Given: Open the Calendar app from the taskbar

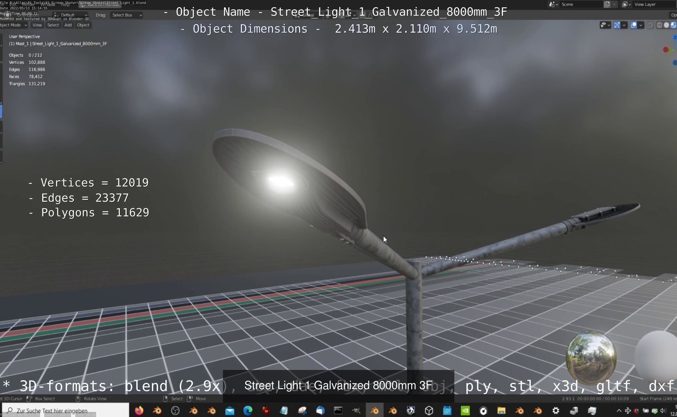Looking at the screenshot, I should point(447,411).
